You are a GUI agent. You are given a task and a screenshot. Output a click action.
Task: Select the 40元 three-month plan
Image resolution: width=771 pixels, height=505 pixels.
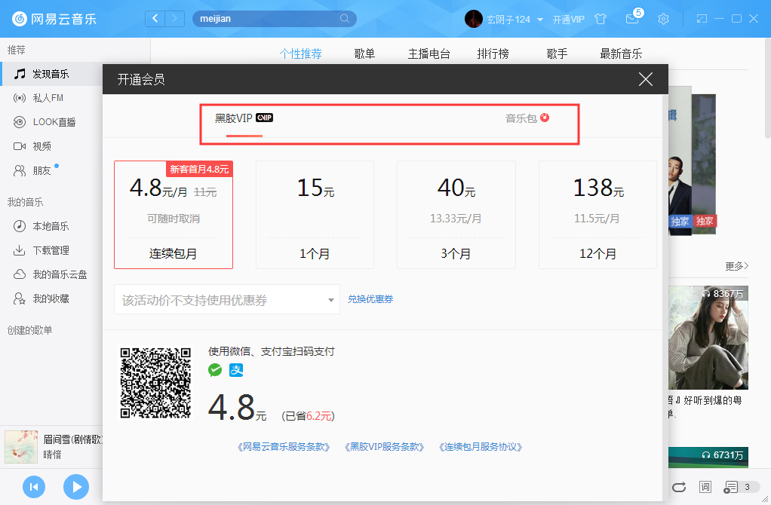pos(456,214)
